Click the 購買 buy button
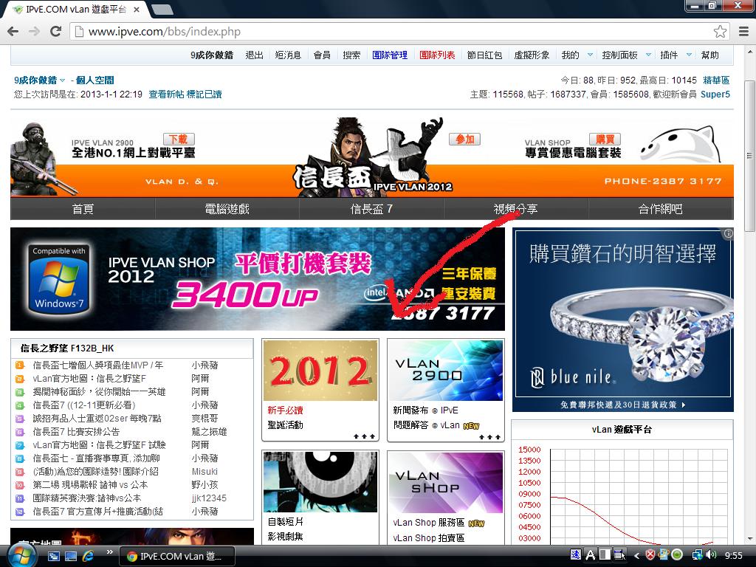The width and height of the screenshot is (756, 567). [605, 140]
